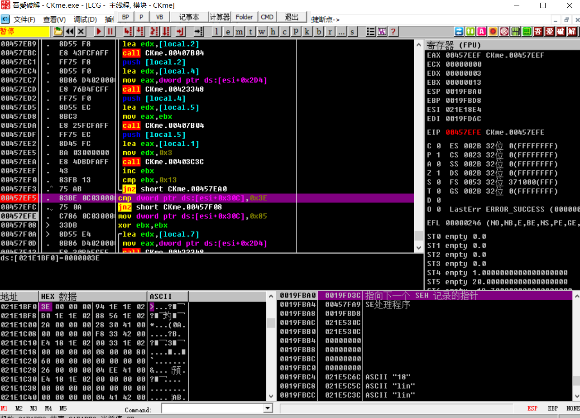
Task: Click the Command input field
Action: tap(212, 408)
